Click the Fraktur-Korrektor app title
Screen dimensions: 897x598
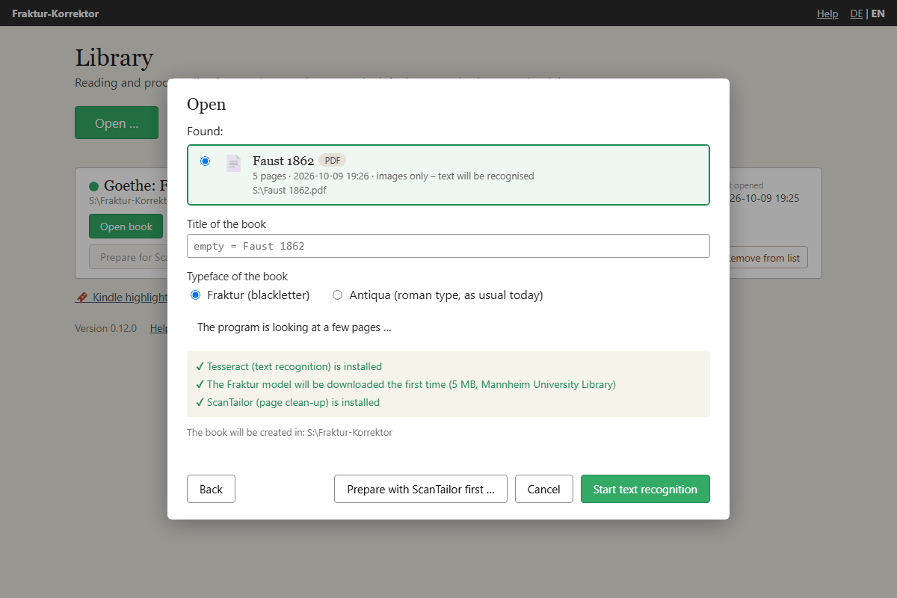point(55,13)
